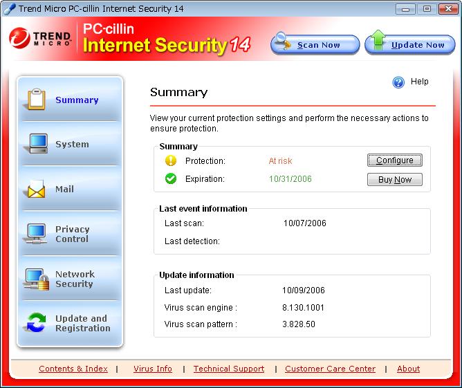
Task: Click the title bar application icon
Action: pos(10,8)
